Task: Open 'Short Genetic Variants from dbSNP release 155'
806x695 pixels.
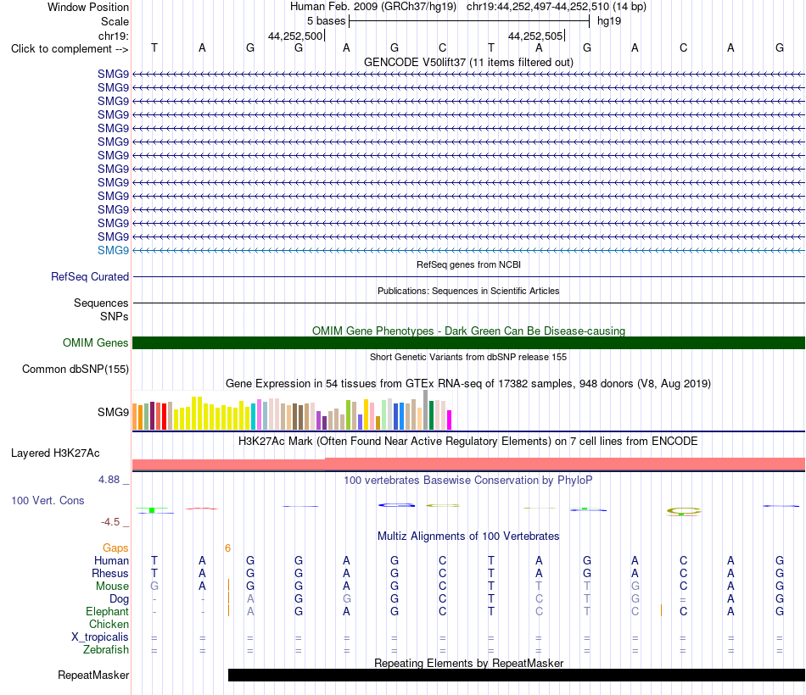Action: (x=468, y=357)
